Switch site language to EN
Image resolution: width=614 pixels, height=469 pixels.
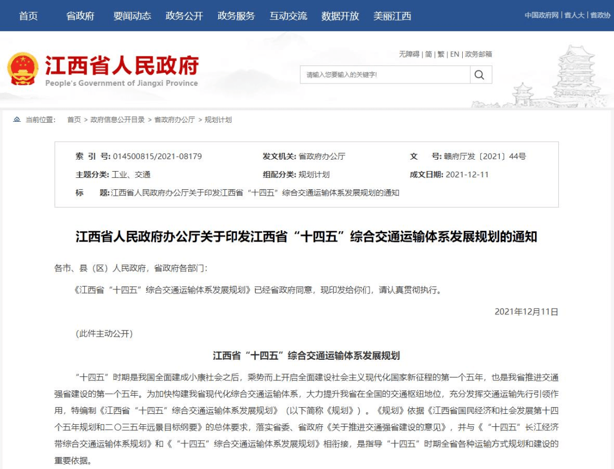coord(454,54)
